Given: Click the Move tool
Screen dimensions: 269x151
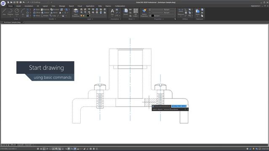Looking at the screenshot, I should point(37,16).
